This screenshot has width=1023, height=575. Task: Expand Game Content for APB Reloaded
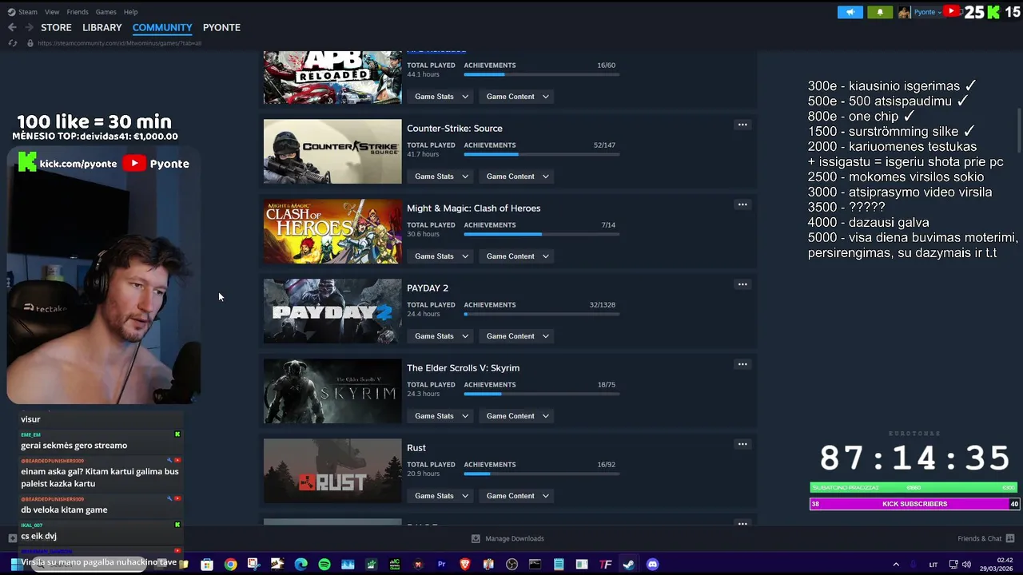[x=517, y=97]
